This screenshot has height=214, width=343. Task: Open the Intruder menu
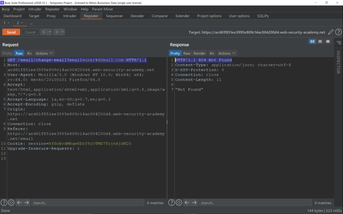(x=35, y=9)
